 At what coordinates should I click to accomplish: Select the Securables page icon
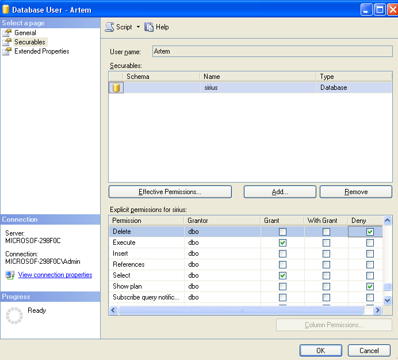click(7, 42)
